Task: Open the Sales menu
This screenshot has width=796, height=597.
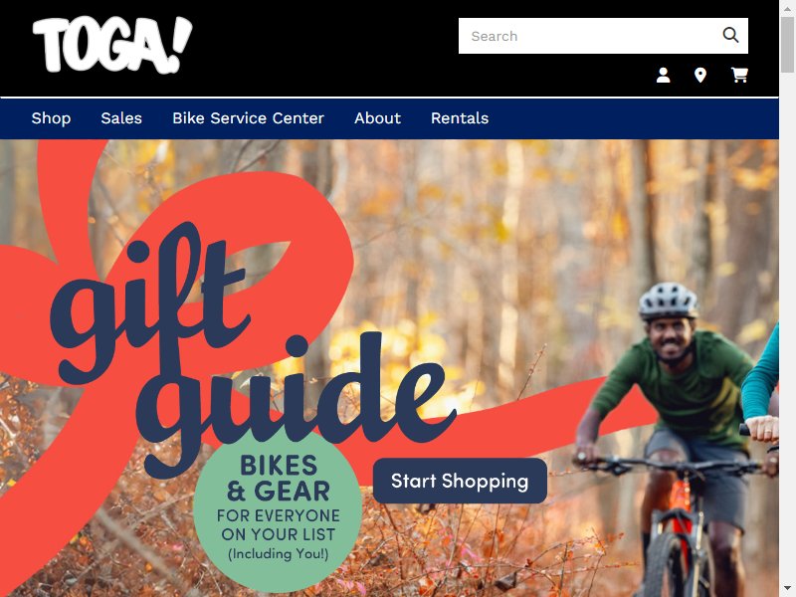Action: (121, 118)
